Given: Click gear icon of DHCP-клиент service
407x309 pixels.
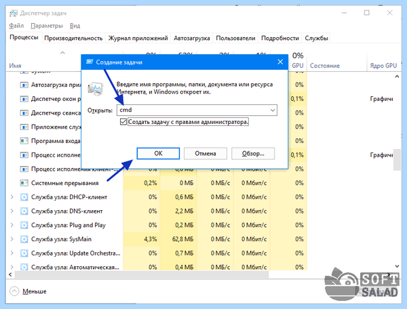Looking at the screenshot, I should [x=24, y=197].
